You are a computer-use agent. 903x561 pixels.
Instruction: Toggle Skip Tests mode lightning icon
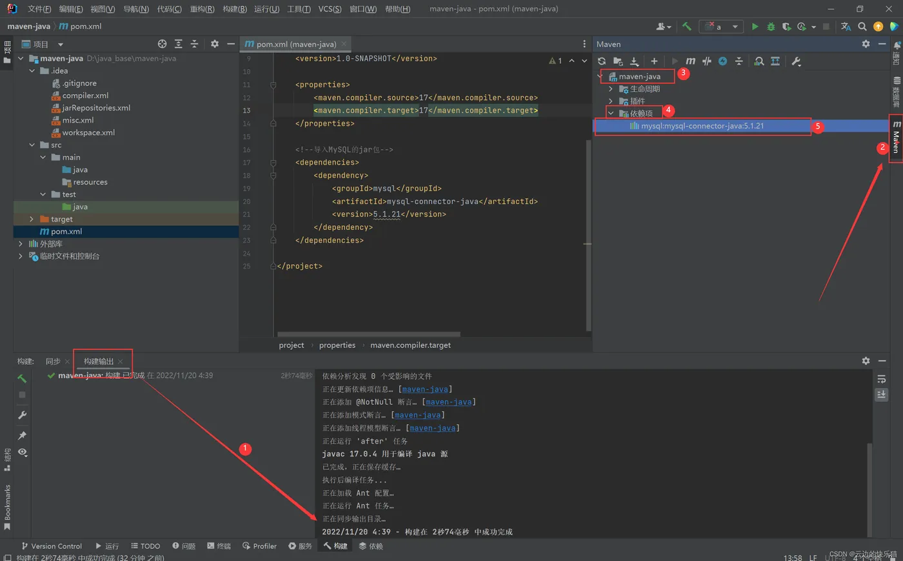coord(723,61)
